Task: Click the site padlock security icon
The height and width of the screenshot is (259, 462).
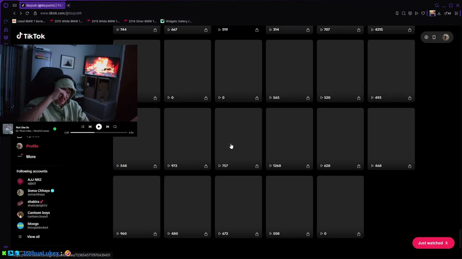Action: pyautogui.click(x=35, y=13)
